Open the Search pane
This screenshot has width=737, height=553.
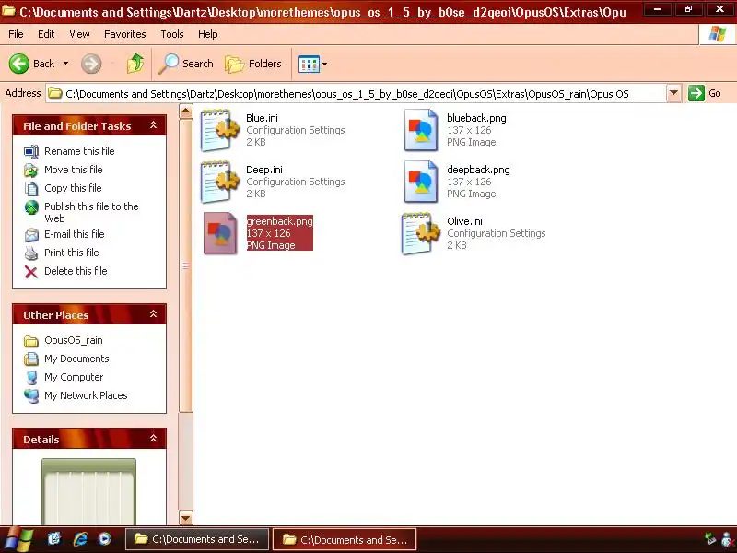(x=186, y=64)
